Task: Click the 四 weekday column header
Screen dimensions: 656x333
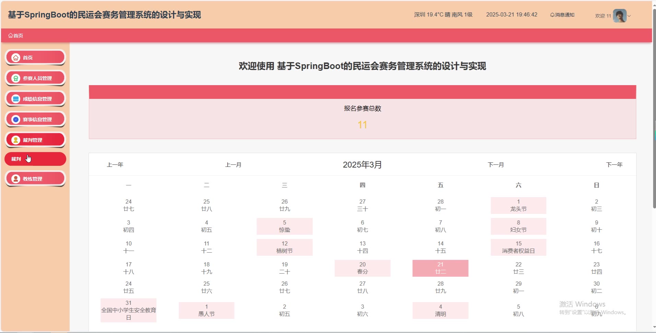Action: click(x=362, y=185)
